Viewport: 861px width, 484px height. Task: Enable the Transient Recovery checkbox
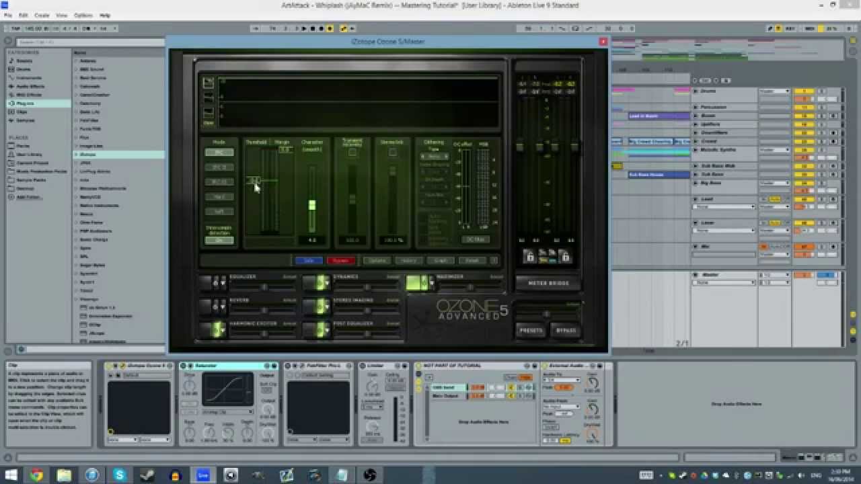(x=352, y=153)
